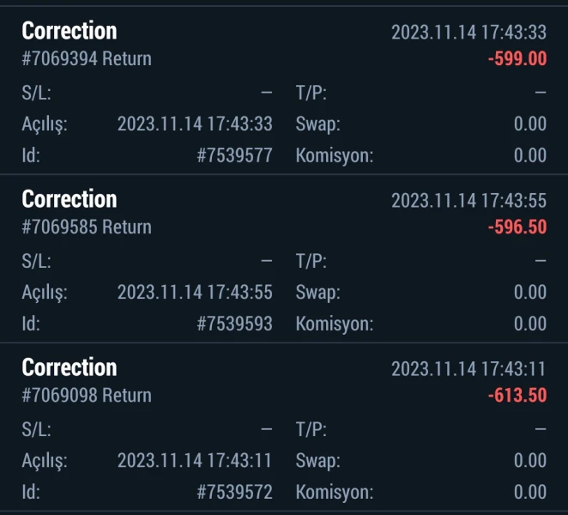Screen dimensions: 568x515
Task: Select Id #7539577 value
Action: point(234,155)
